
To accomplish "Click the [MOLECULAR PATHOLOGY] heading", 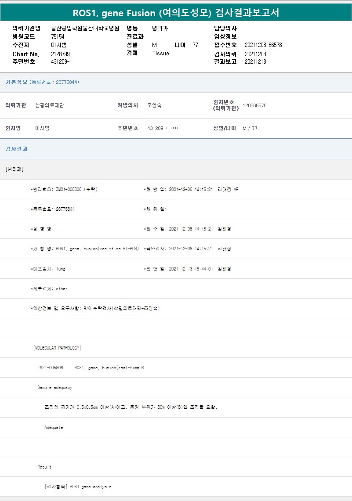I will point(57,348).
